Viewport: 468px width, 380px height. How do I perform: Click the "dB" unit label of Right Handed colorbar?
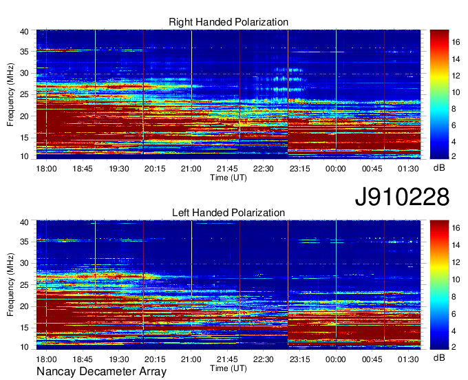point(439,168)
